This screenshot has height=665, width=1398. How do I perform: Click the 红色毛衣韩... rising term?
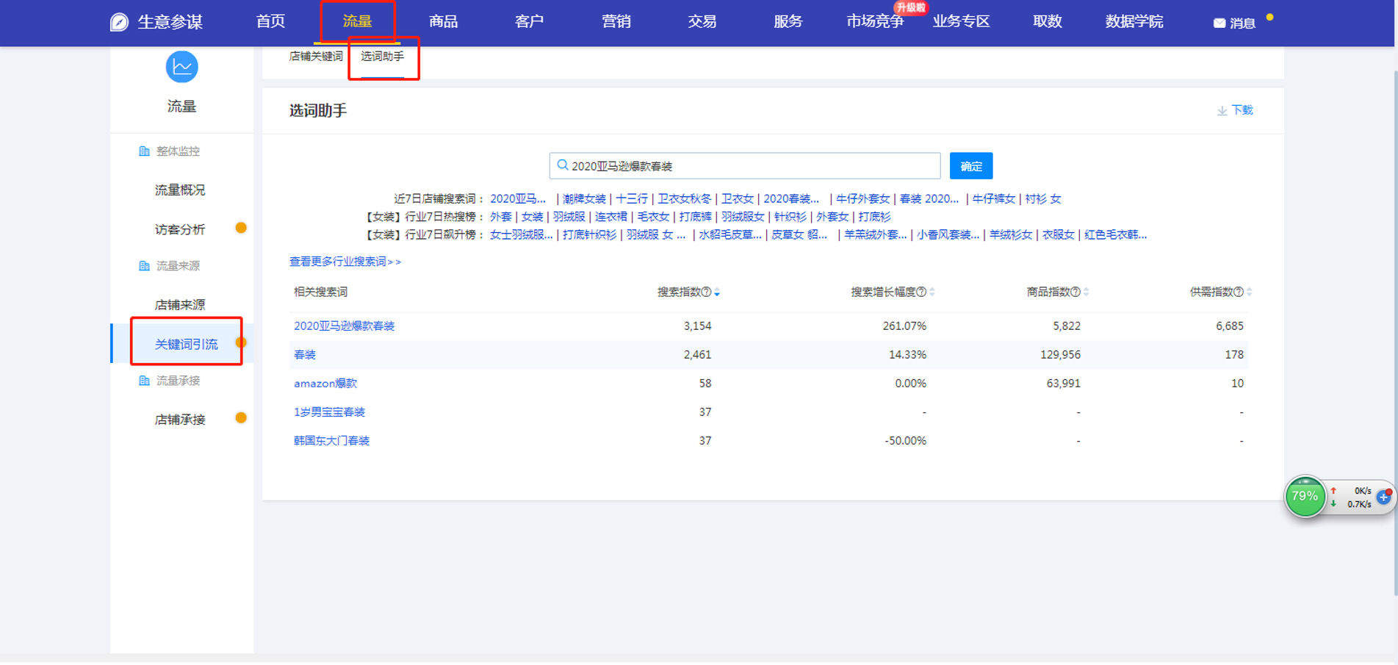(1115, 235)
